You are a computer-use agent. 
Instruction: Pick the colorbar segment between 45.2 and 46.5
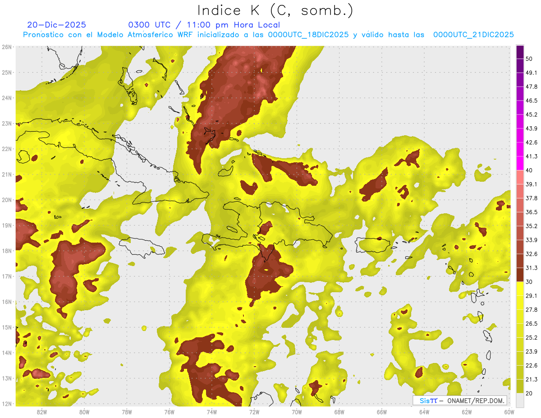(x=520, y=107)
